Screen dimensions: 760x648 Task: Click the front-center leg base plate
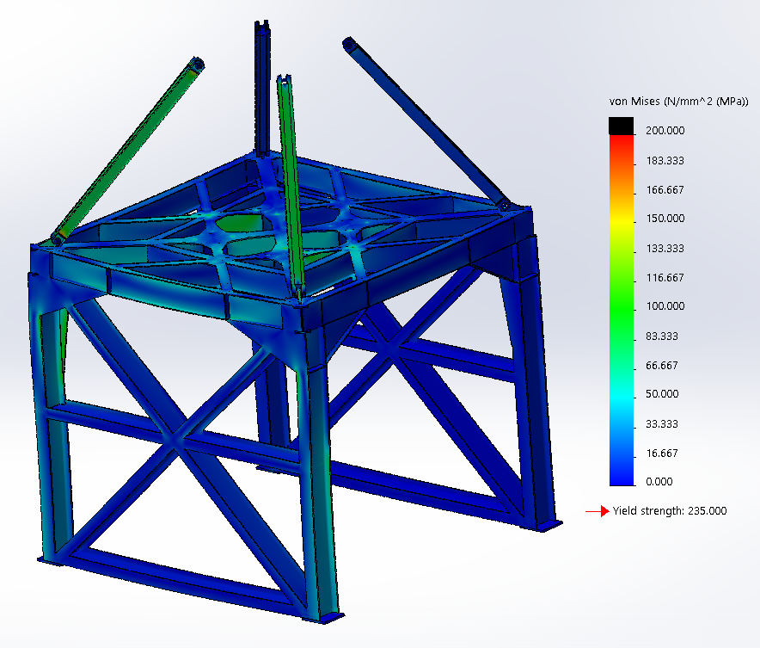click(331, 616)
